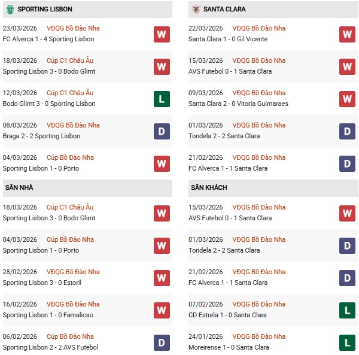This screenshot has width=359, height=355.
Task: Select the SÂN NHÀ section header
Action: point(19,187)
